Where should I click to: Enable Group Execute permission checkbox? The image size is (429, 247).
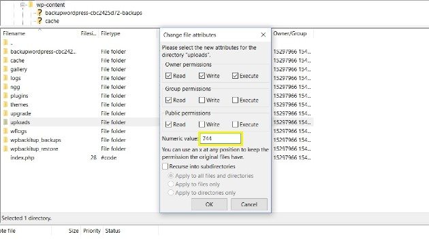coord(236,100)
